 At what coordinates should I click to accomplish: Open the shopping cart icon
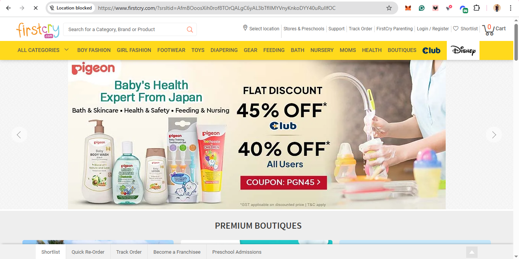tap(488, 30)
